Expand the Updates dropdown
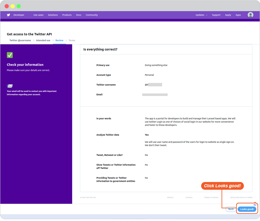 [x=201, y=15]
